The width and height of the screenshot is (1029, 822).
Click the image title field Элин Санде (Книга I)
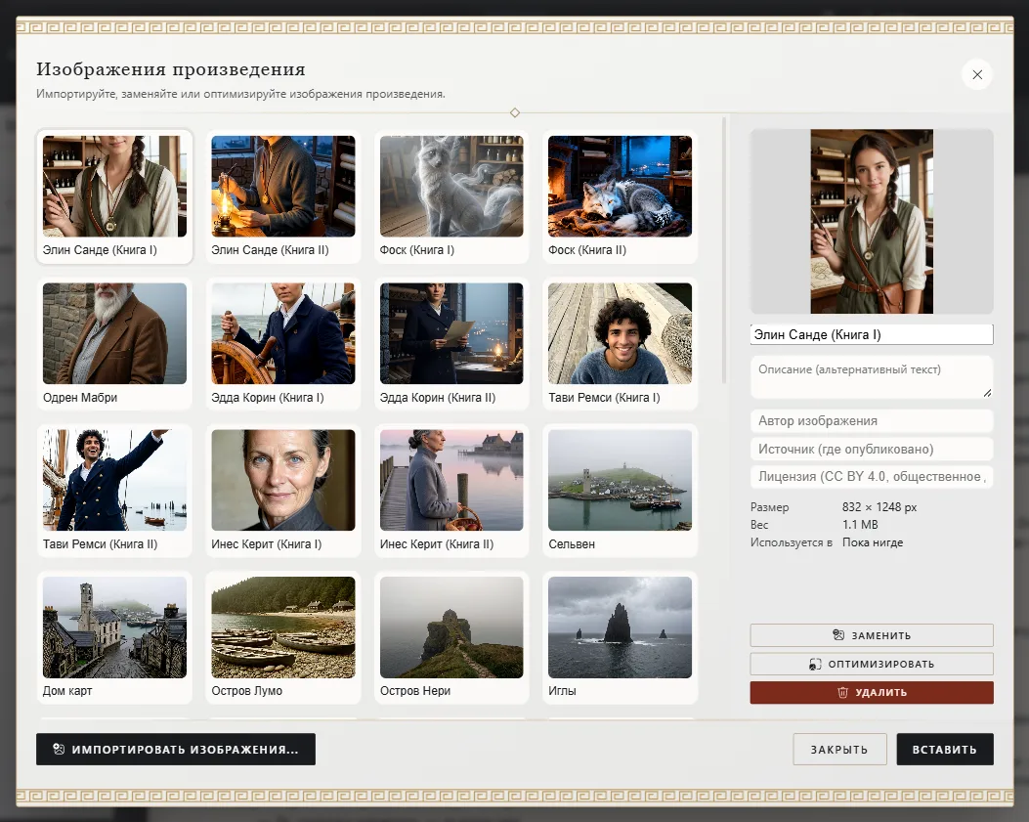(872, 334)
